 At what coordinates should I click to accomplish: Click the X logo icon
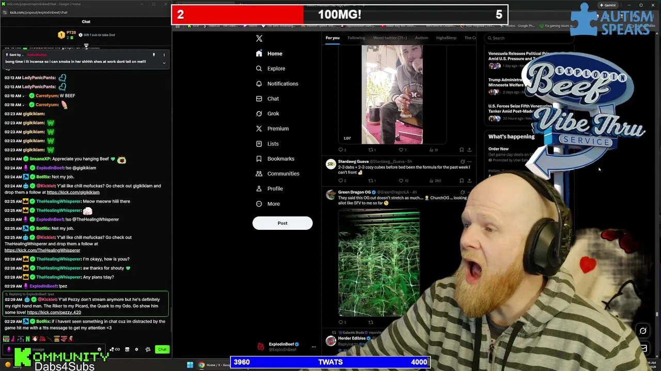259,39
